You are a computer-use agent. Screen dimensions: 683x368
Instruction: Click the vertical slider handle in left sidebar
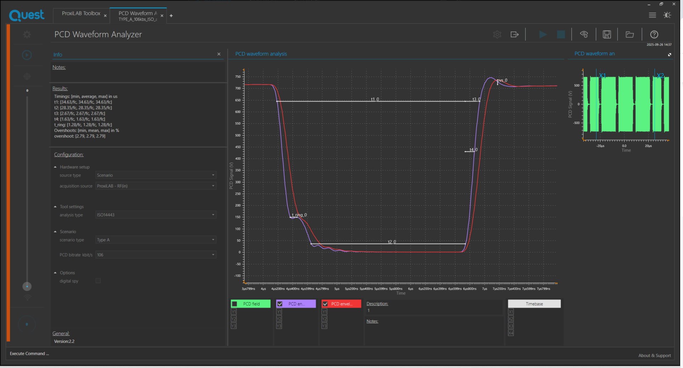[27, 286]
